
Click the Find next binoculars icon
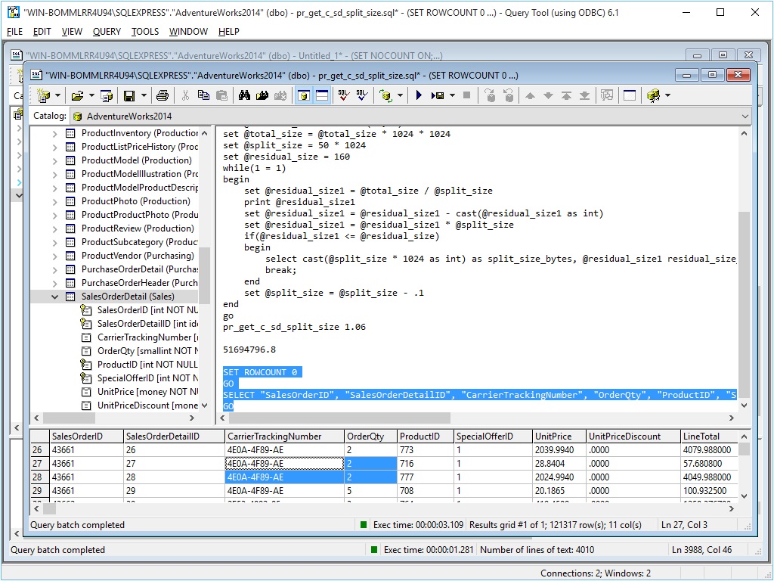[262, 95]
